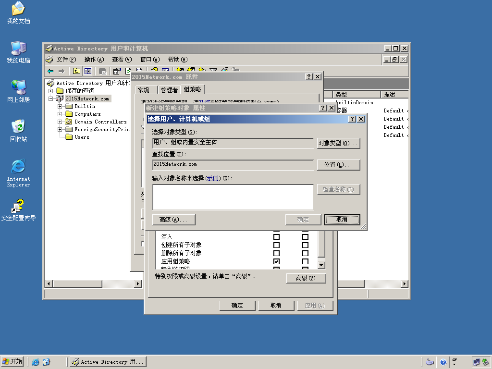The height and width of the screenshot is (369, 492).
Task: Expand the Domain Controllers tree node
Action: point(60,122)
